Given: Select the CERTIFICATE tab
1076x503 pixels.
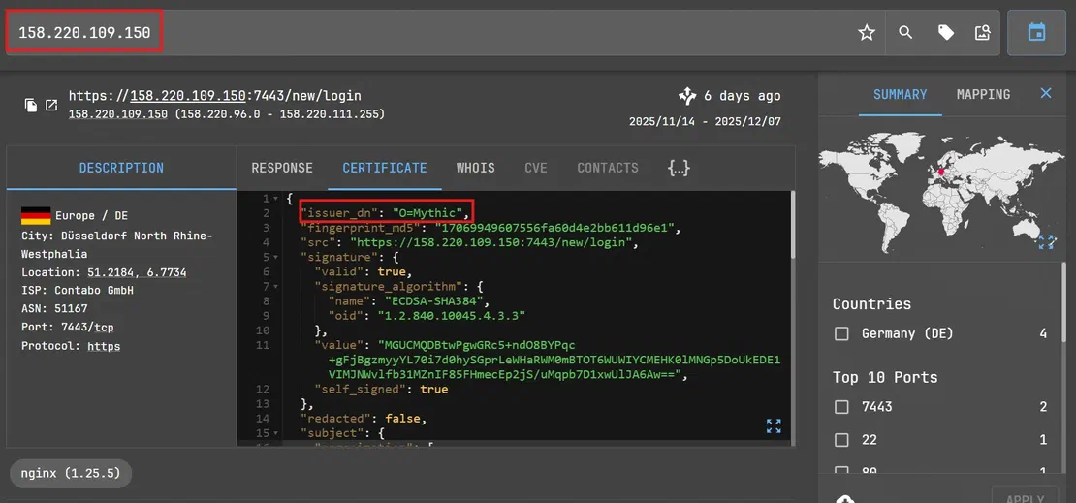Looking at the screenshot, I should point(384,168).
